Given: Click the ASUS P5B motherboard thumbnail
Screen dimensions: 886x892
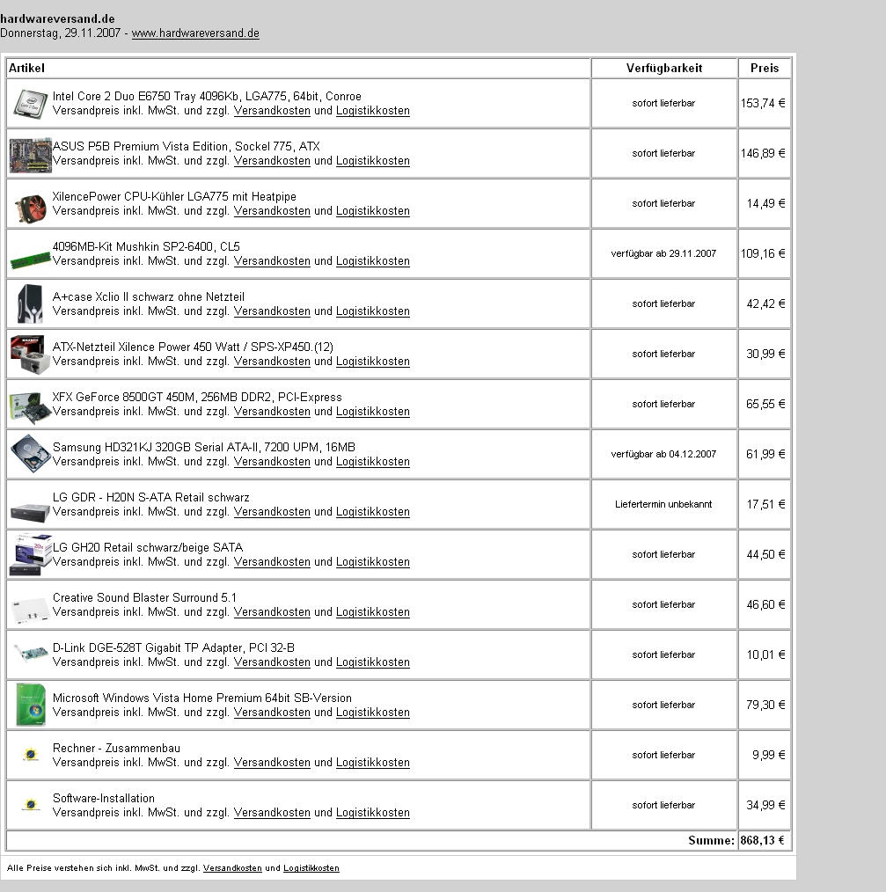Looking at the screenshot, I should [x=31, y=156].
